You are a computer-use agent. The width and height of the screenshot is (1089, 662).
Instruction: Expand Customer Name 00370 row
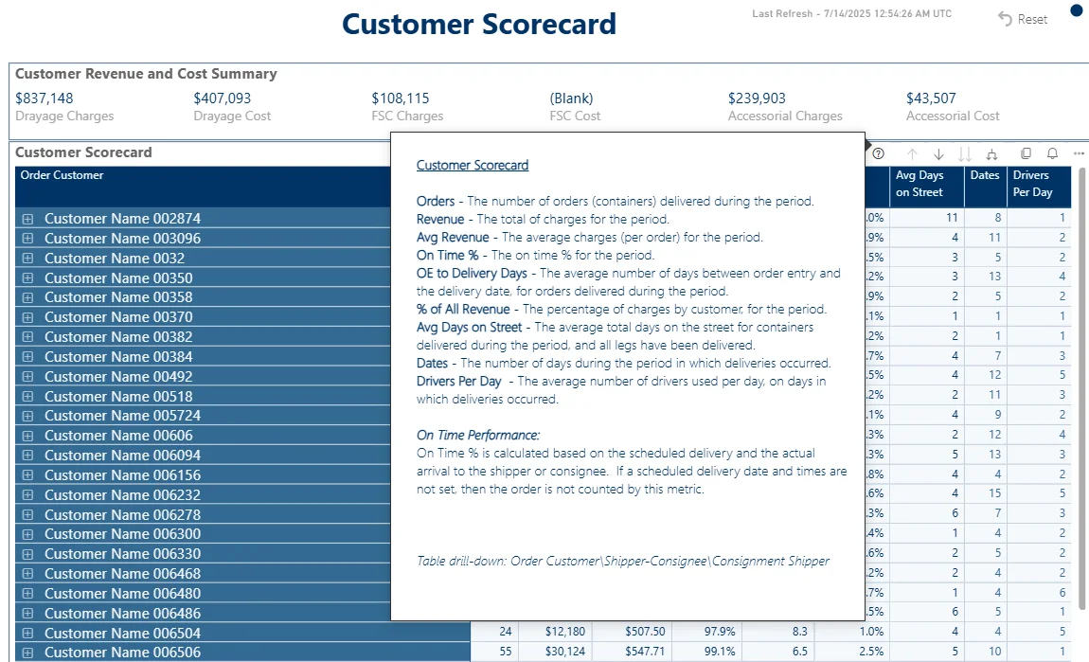click(x=27, y=317)
